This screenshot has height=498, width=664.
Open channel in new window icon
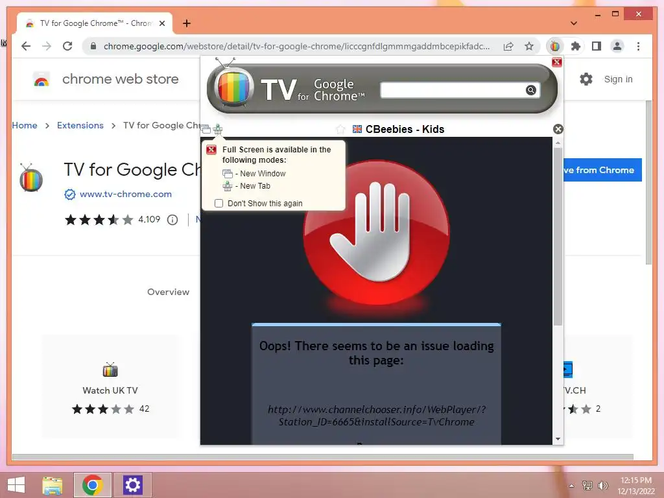tap(206, 129)
